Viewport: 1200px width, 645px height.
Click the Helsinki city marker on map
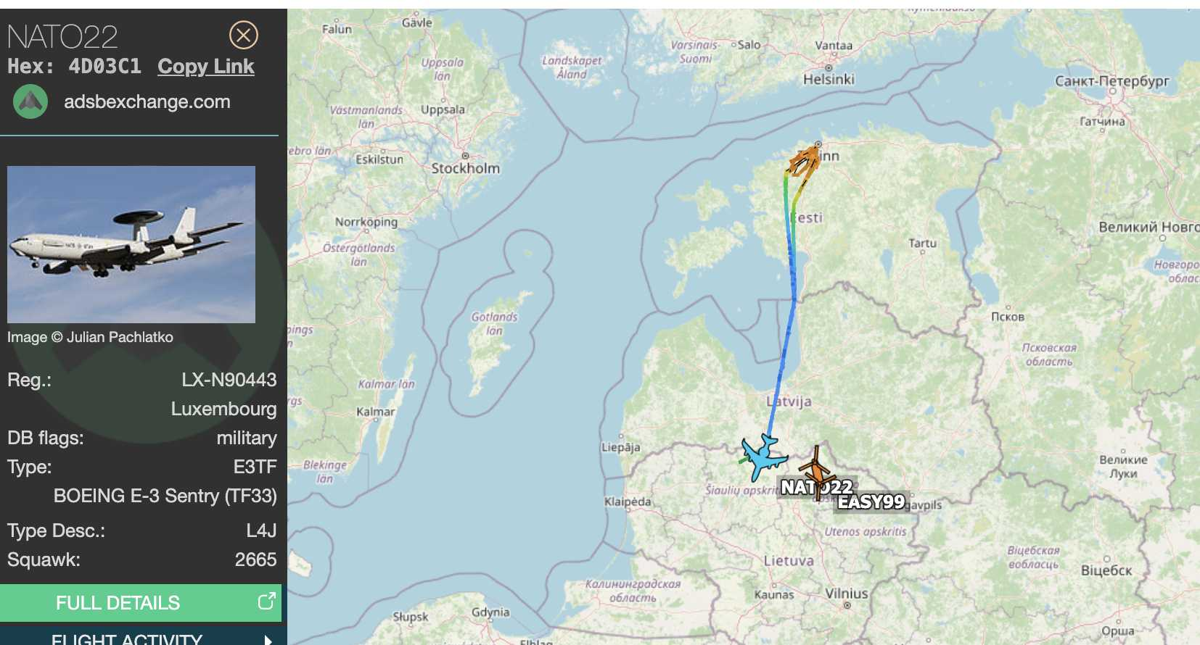829,67
